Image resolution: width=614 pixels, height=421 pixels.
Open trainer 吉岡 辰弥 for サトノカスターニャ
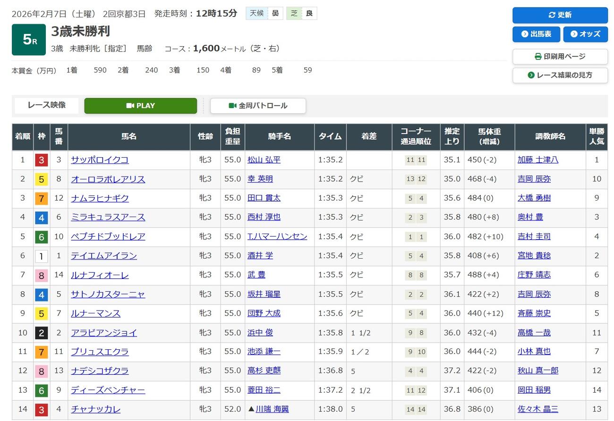pos(534,294)
